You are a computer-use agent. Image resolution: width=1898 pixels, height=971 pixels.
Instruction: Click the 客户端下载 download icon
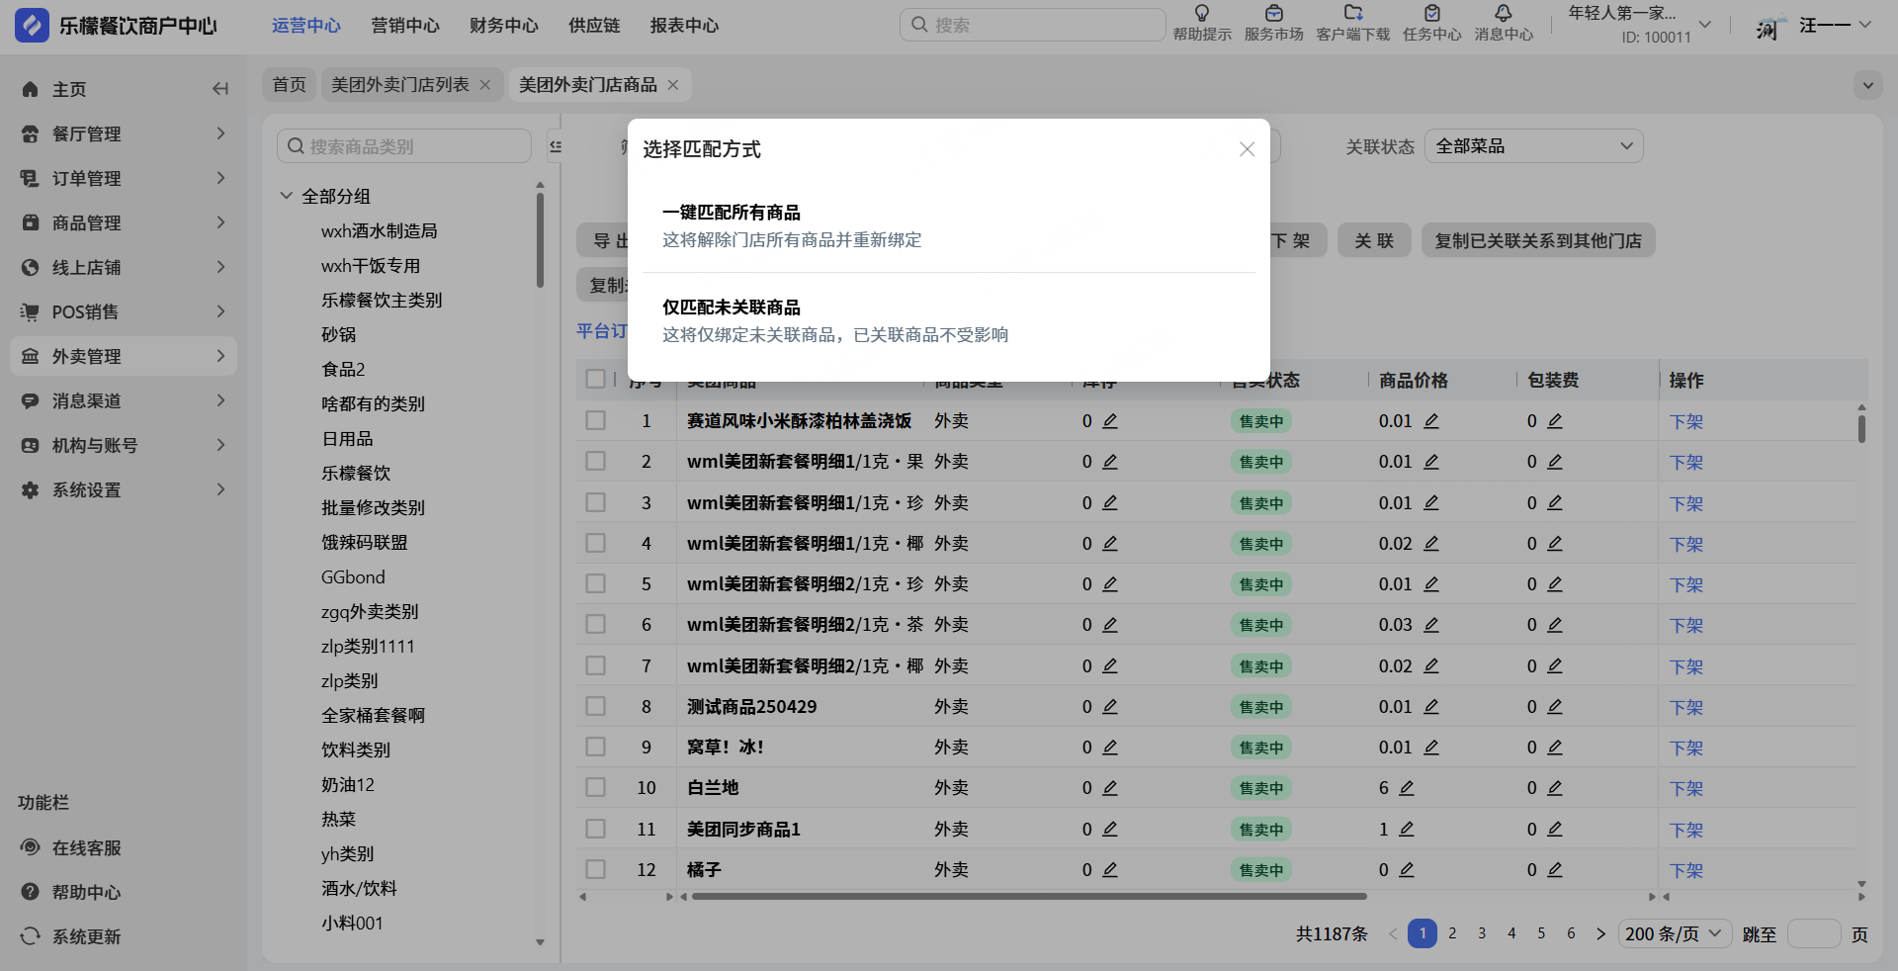(1352, 14)
